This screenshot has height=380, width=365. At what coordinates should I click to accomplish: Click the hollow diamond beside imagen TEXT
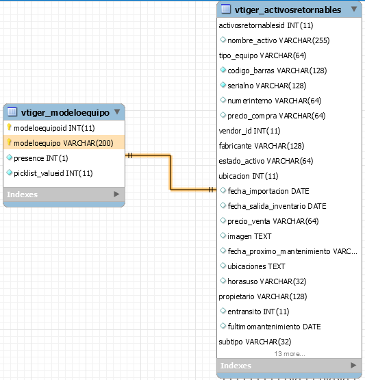click(x=223, y=236)
